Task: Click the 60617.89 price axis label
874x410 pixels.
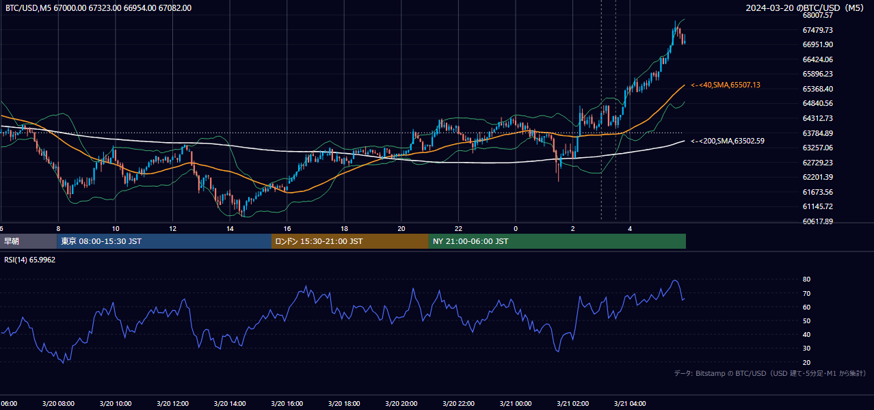Action: (818, 221)
